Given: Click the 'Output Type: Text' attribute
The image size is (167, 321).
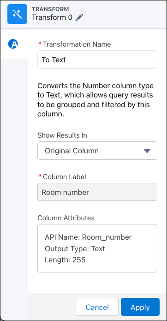Looking at the screenshot, I should point(75,249).
